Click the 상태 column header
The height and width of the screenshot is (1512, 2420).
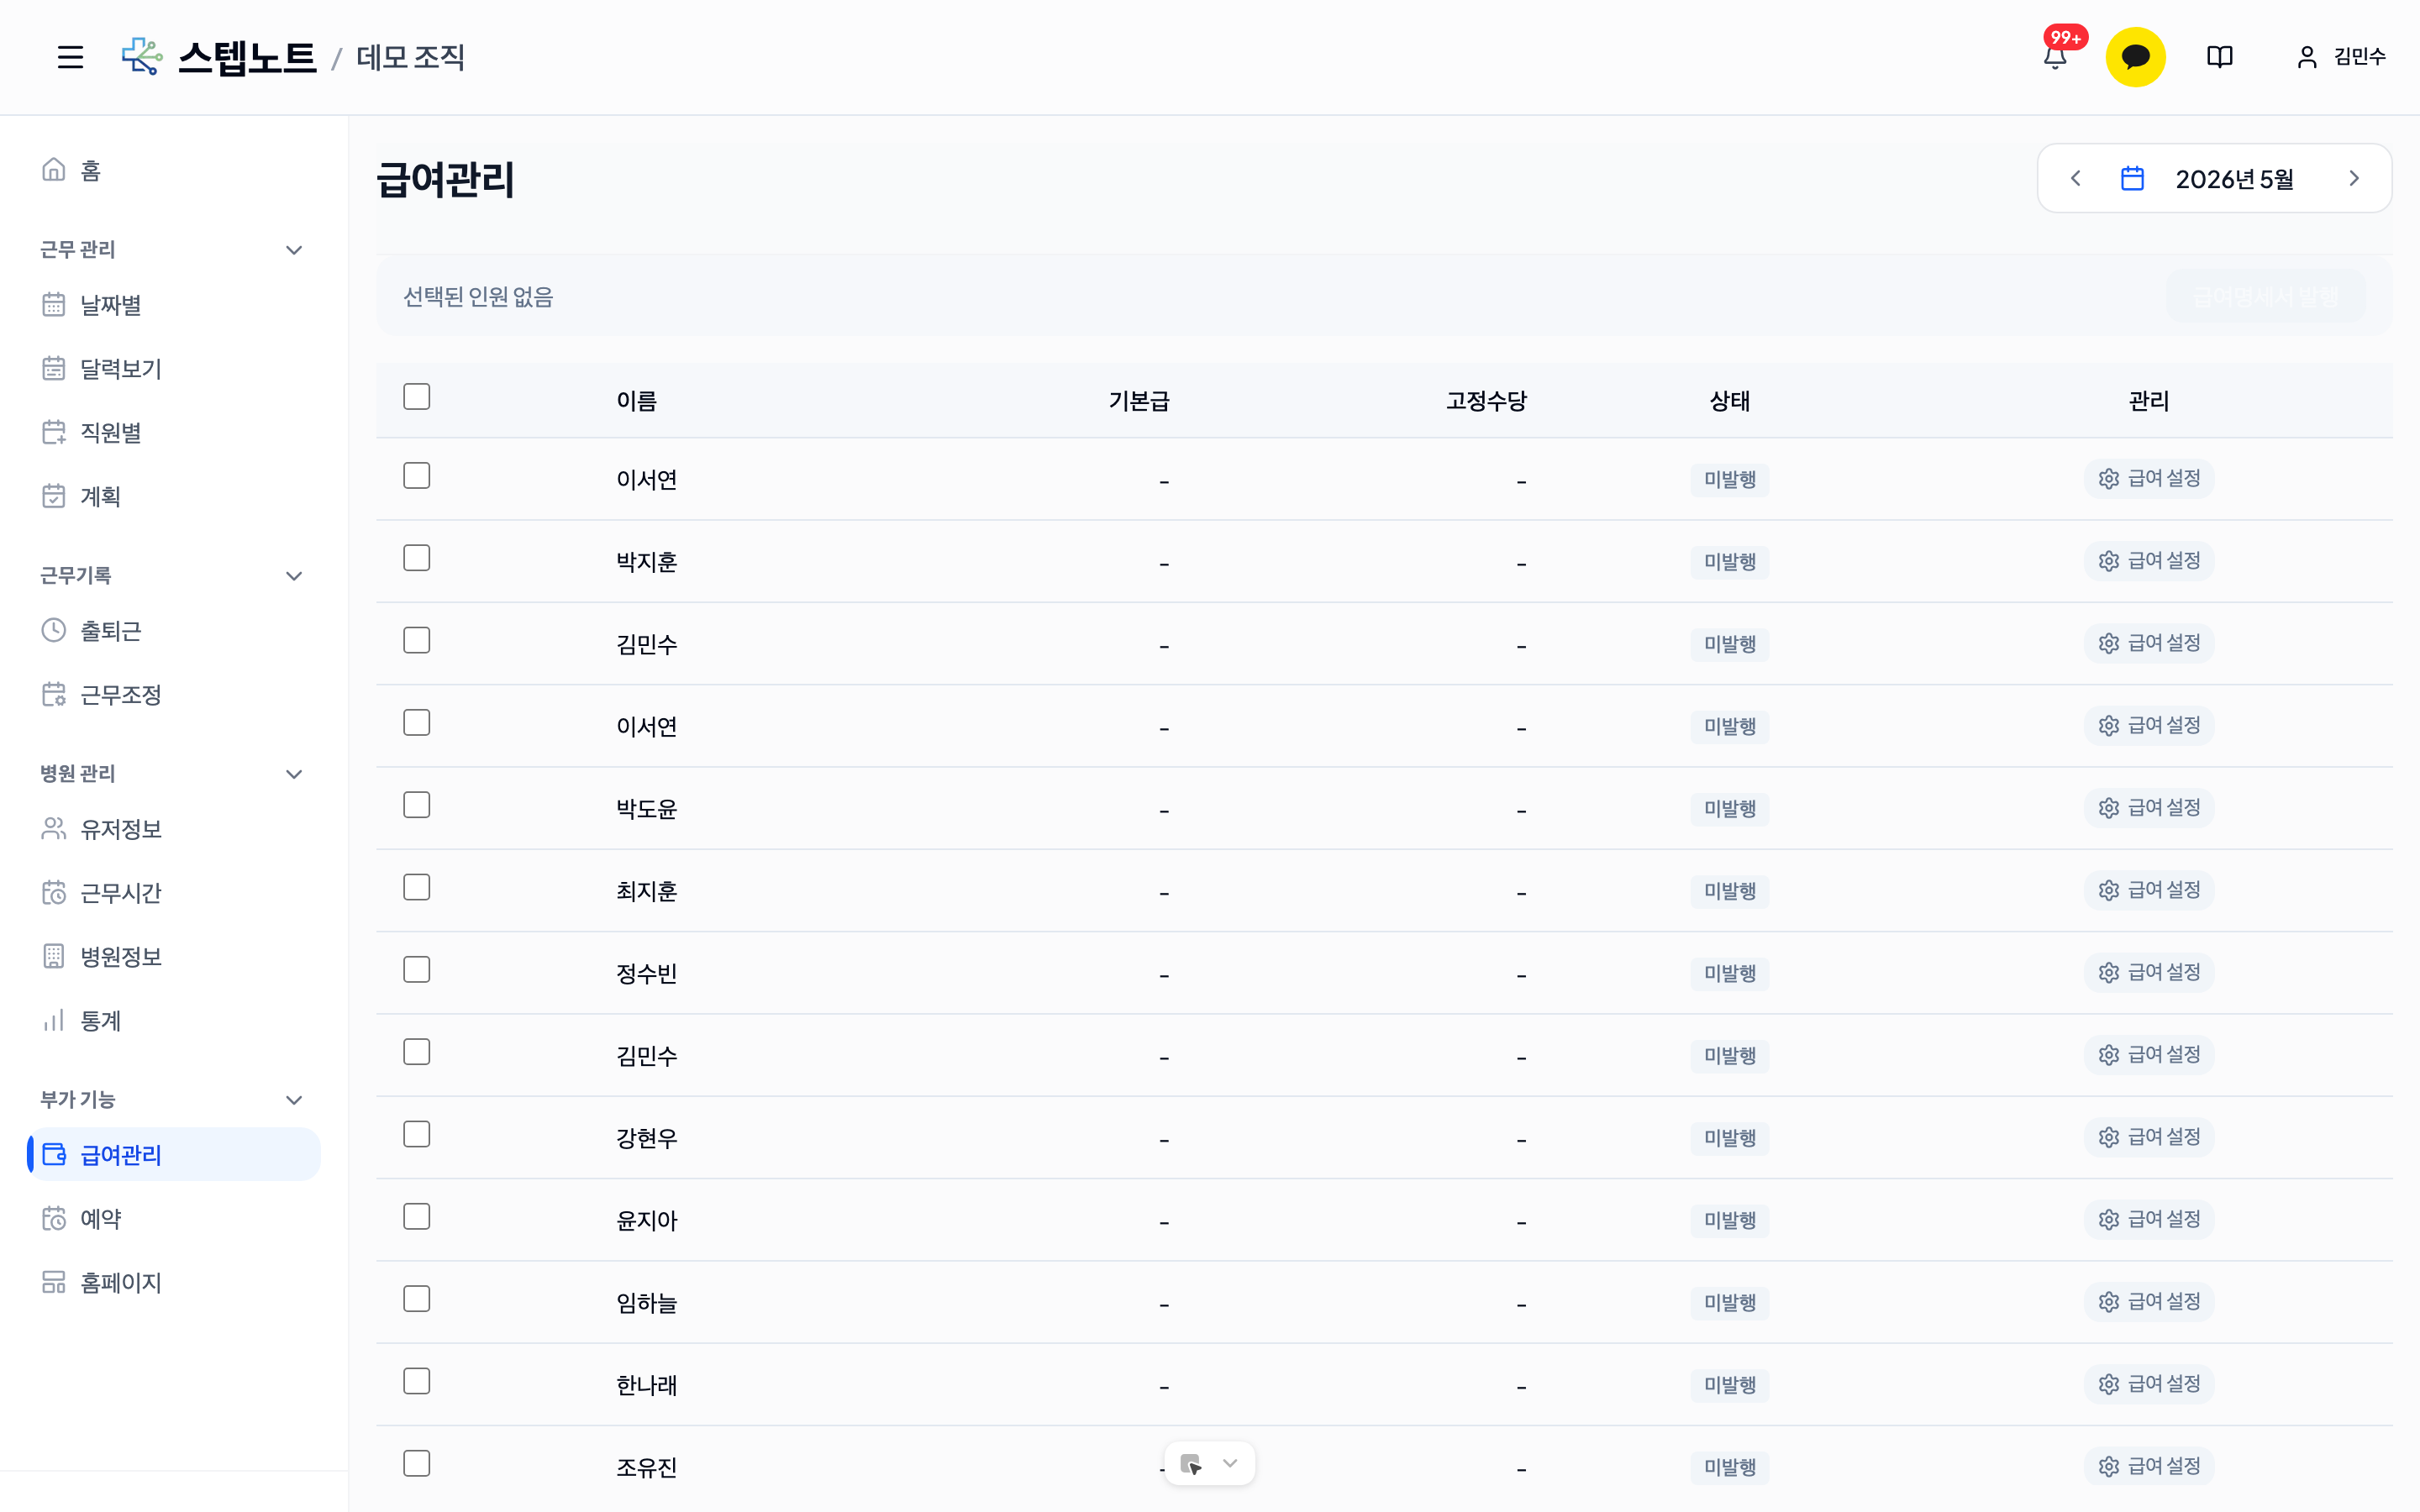pos(1730,401)
